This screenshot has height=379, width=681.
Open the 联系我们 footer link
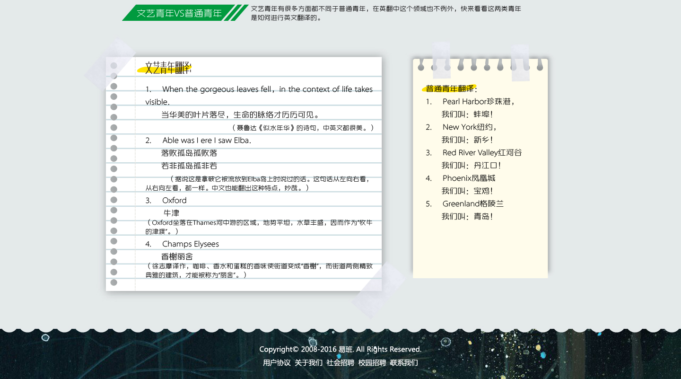click(404, 363)
